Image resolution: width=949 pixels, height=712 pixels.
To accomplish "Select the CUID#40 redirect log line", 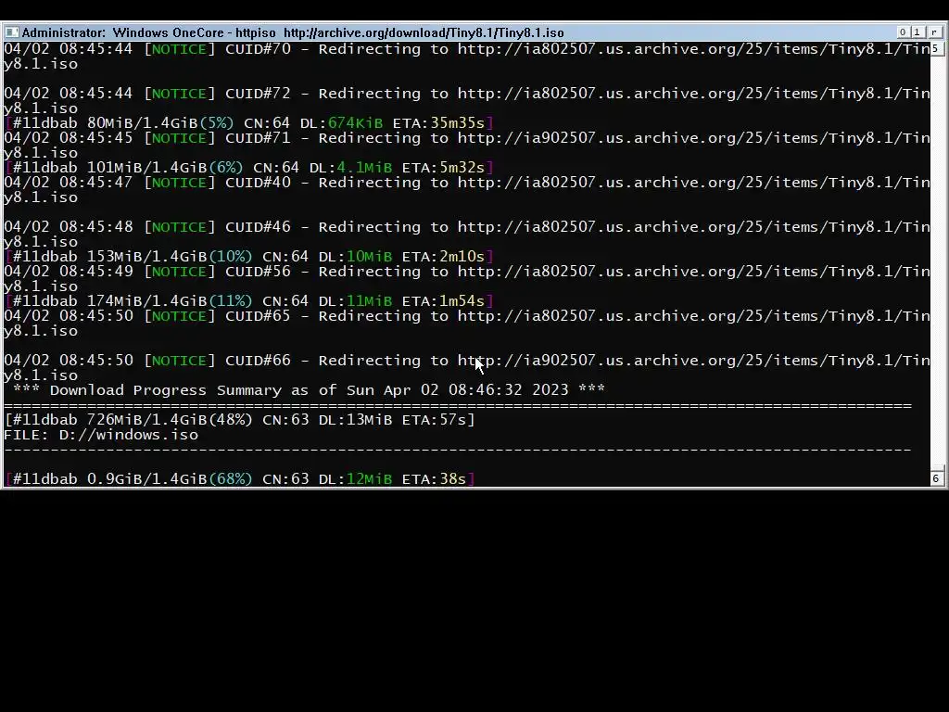I will (467, 190).
